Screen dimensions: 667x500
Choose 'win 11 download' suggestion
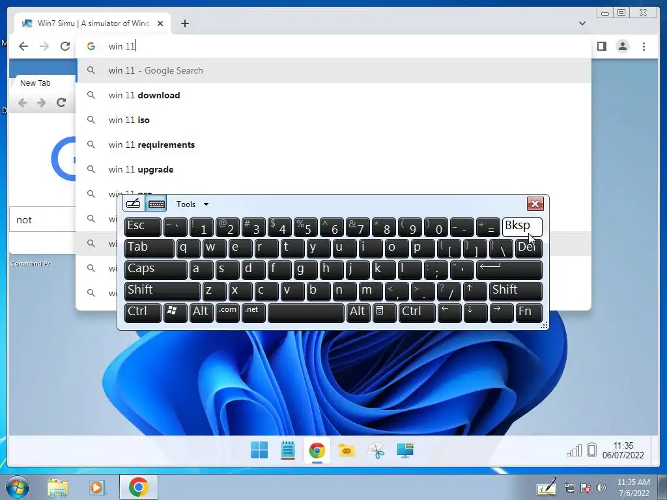(x=334, y=95)
